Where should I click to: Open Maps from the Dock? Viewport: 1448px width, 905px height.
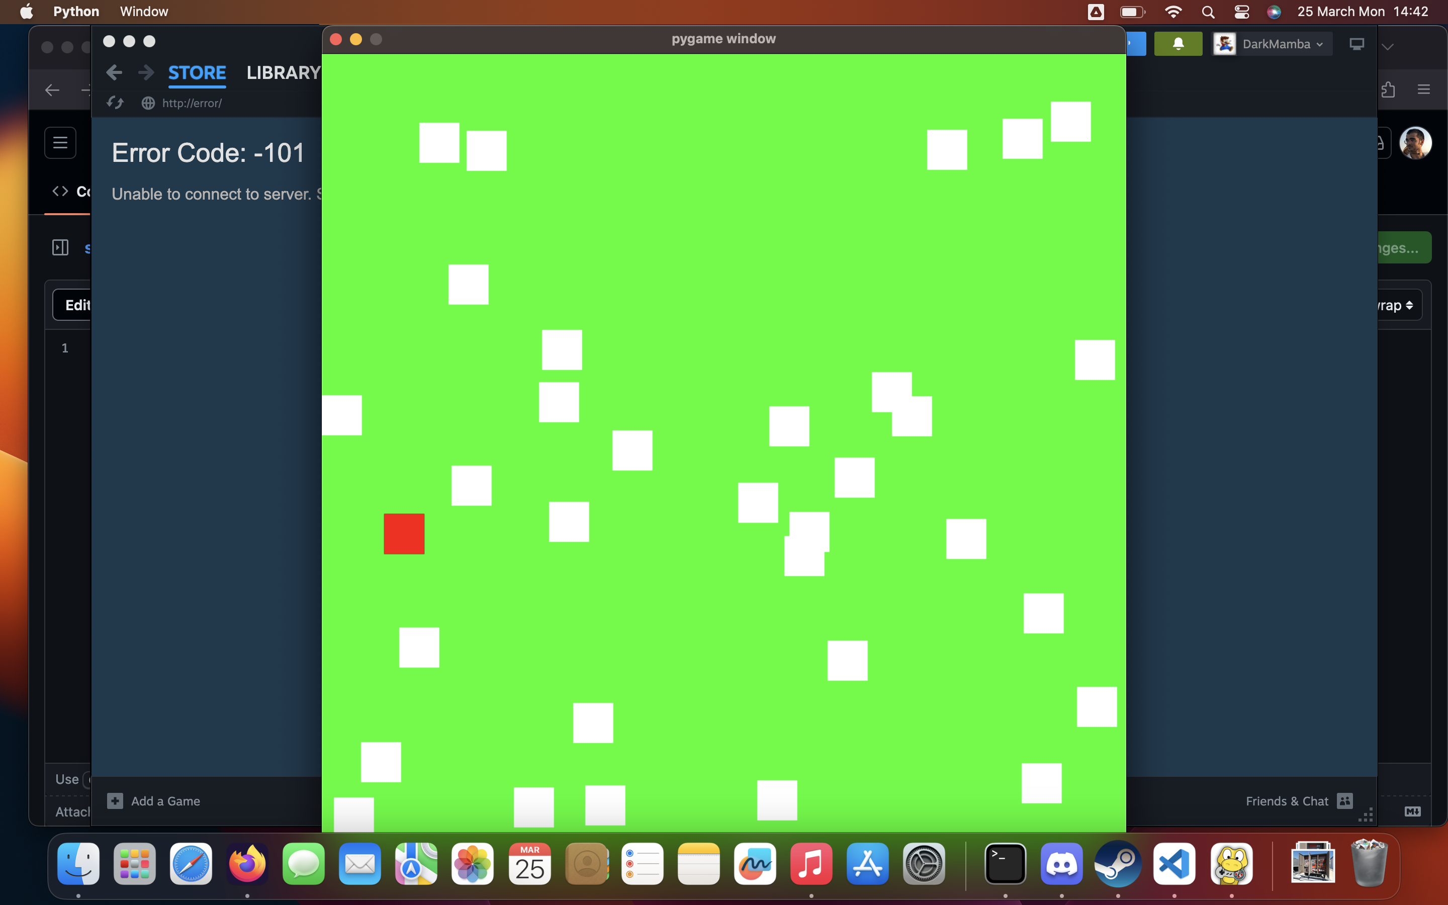click(416, 864)
